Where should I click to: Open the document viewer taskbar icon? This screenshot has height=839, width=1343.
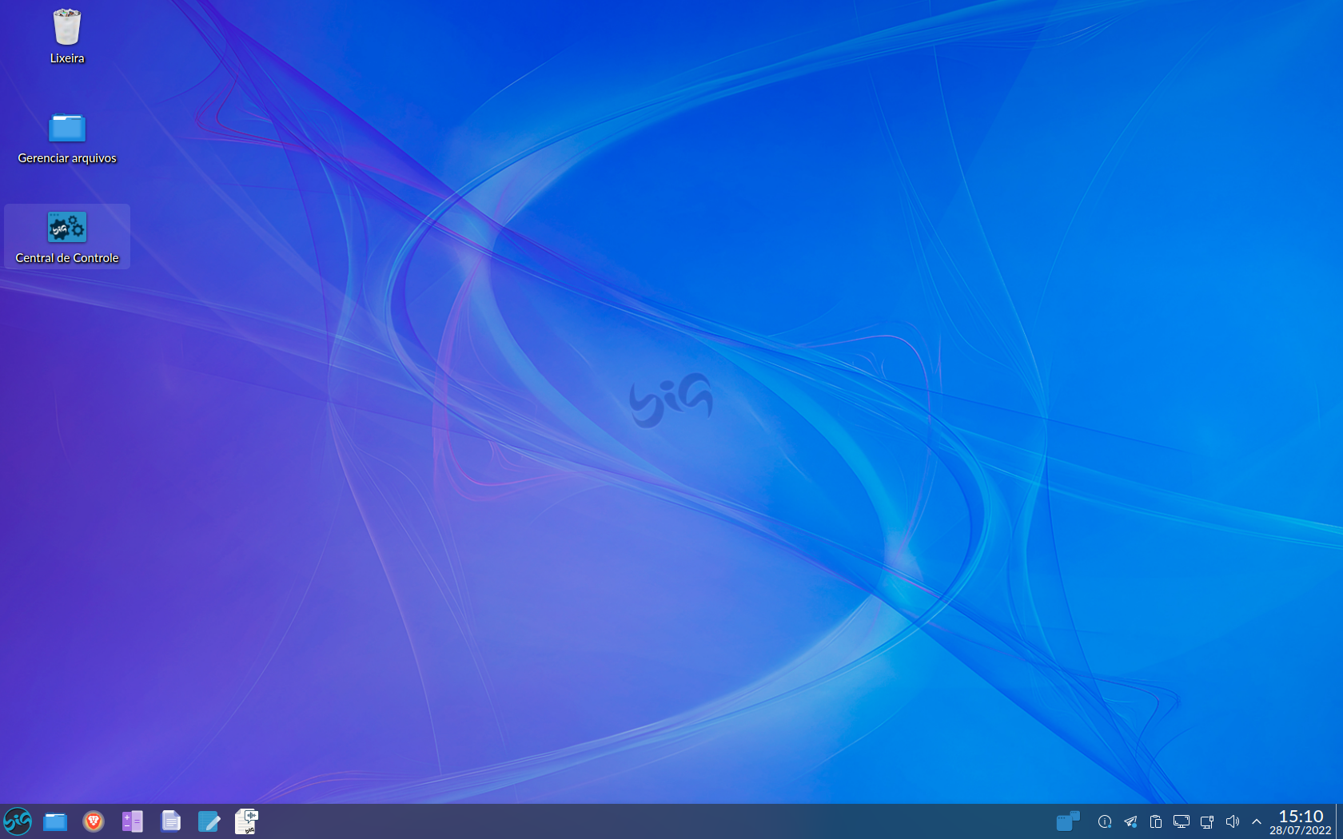(170, 821)
